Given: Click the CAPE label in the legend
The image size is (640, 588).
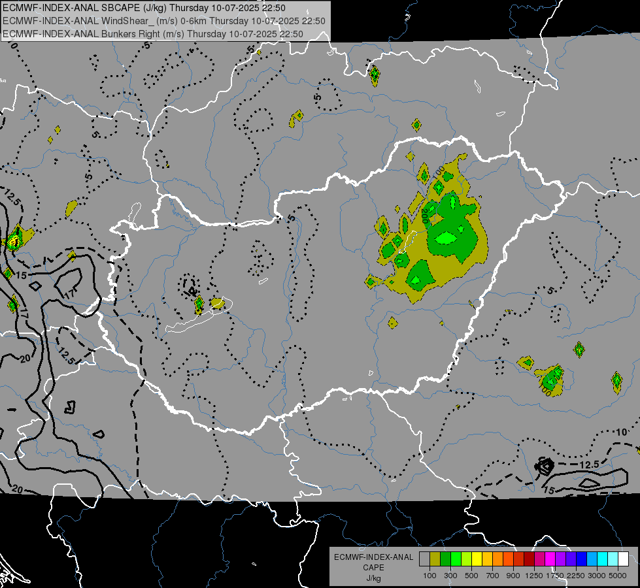Looking at the screenshot, I should click(x=373, y=568).
